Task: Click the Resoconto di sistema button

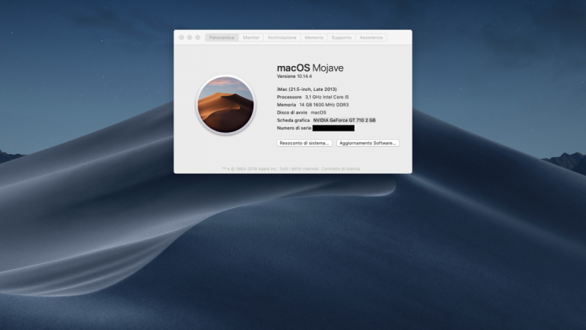Action: point(304,143)
